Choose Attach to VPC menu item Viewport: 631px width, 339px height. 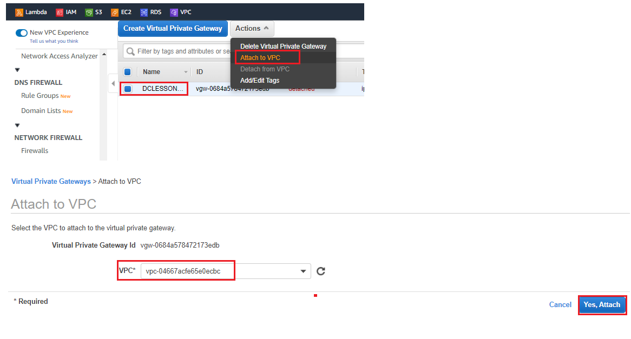pos(284,57)
